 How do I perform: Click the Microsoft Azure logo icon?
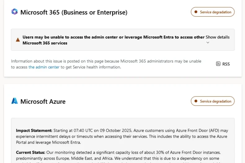tap(15, 101)
